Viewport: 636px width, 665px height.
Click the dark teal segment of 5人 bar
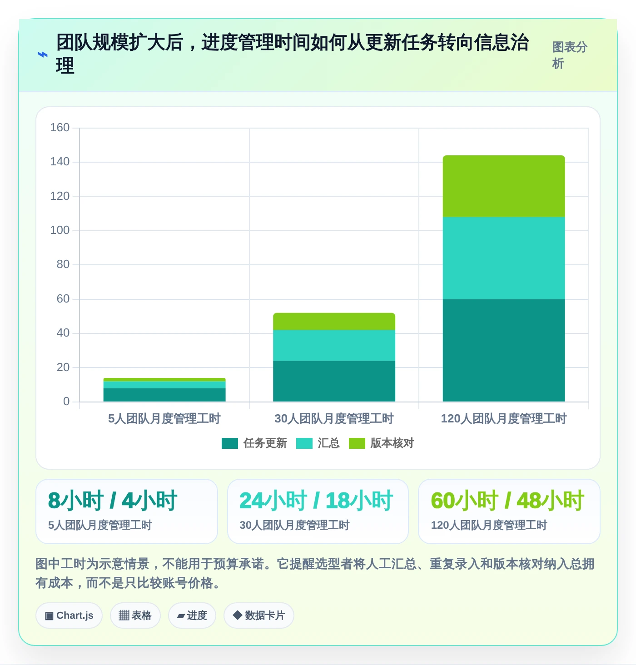164,395
